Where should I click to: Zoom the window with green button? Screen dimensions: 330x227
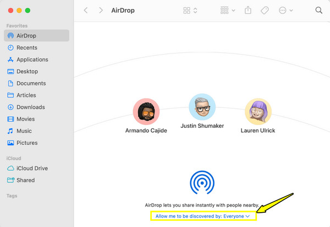[x=28, y=10]
